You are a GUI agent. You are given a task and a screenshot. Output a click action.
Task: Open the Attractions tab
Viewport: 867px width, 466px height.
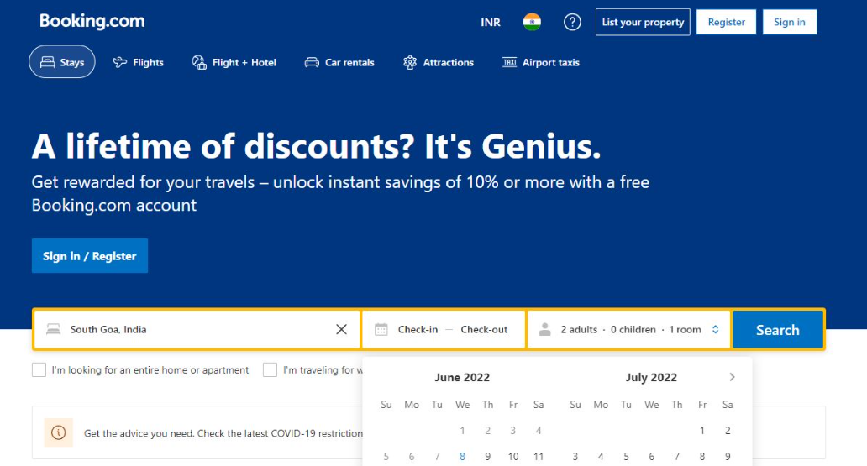point(439,62)
